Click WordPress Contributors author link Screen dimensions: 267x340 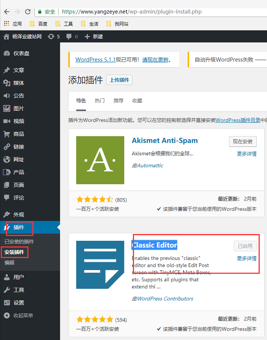[x=165, y=299]
